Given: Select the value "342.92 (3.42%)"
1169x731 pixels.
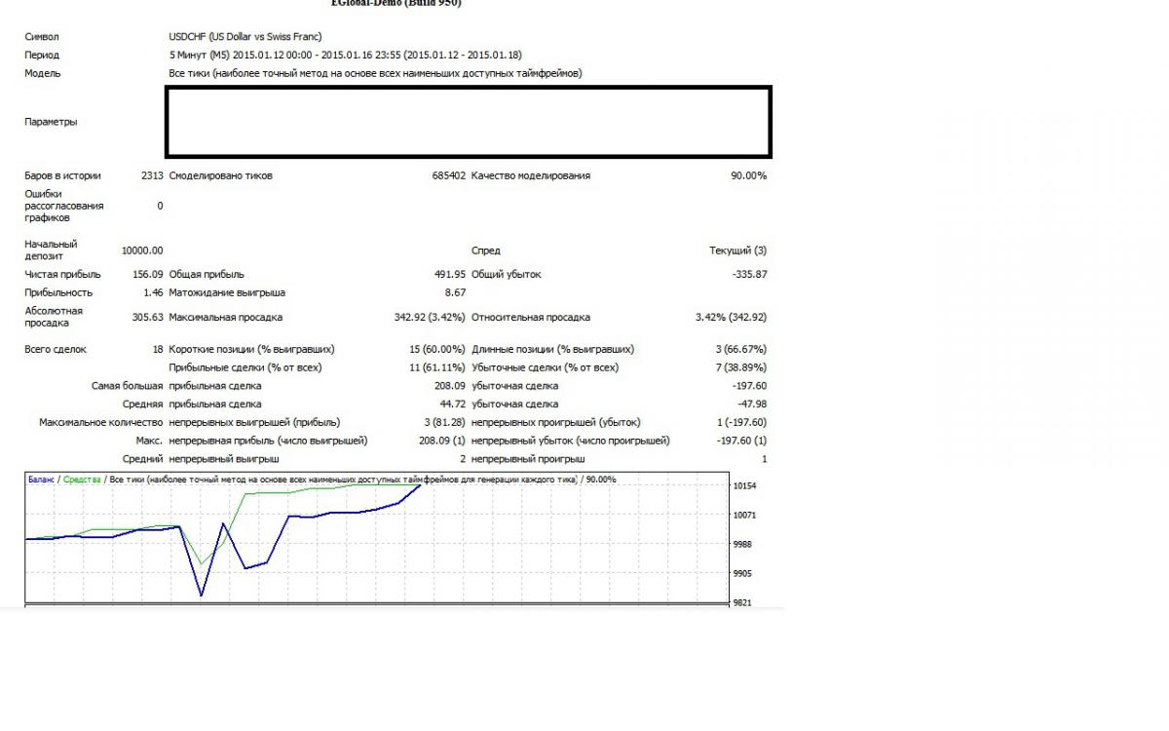Looking at the screenshot, I should (x=431, y=318).
